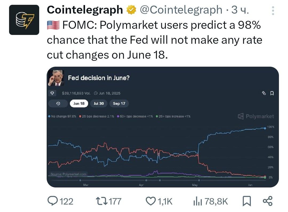The height and width of the screenshot is (212, 288).
Task: Click the retweet arrows icon
Action: coord(102,201)
